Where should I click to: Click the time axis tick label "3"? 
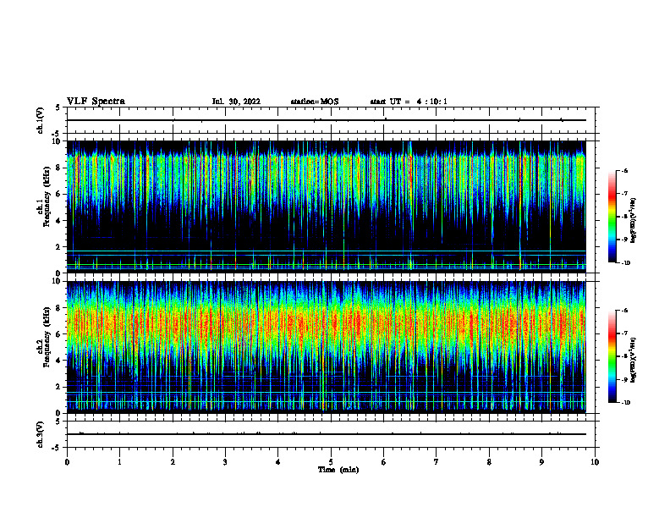pos(225,462)
